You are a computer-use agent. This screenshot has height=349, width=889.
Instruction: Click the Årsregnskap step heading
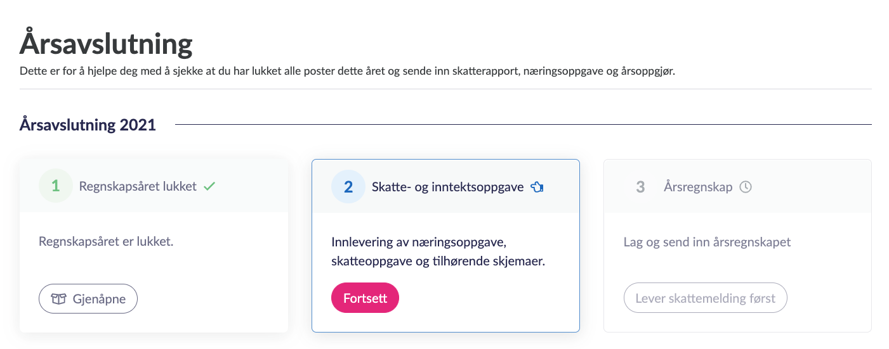[698, 187]
